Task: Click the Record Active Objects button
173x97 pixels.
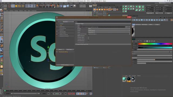Action: coord(69,94)
